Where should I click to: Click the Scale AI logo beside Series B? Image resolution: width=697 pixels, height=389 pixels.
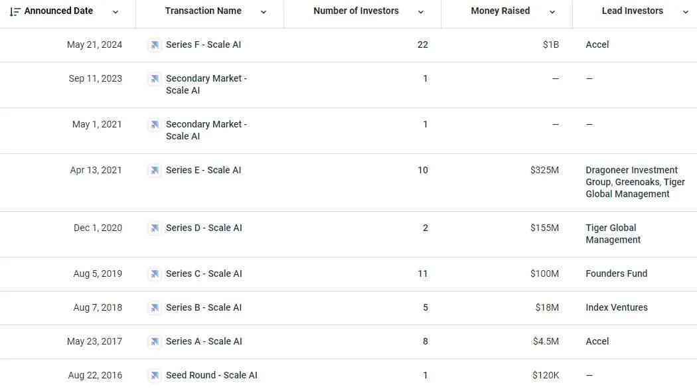(154, 307)
